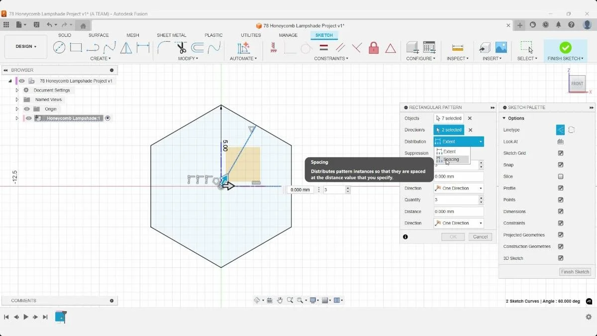Click the Orbit tool in navigation bar
Image resolution: width=597 pixels, height=336 pixels.
point(257,300)
